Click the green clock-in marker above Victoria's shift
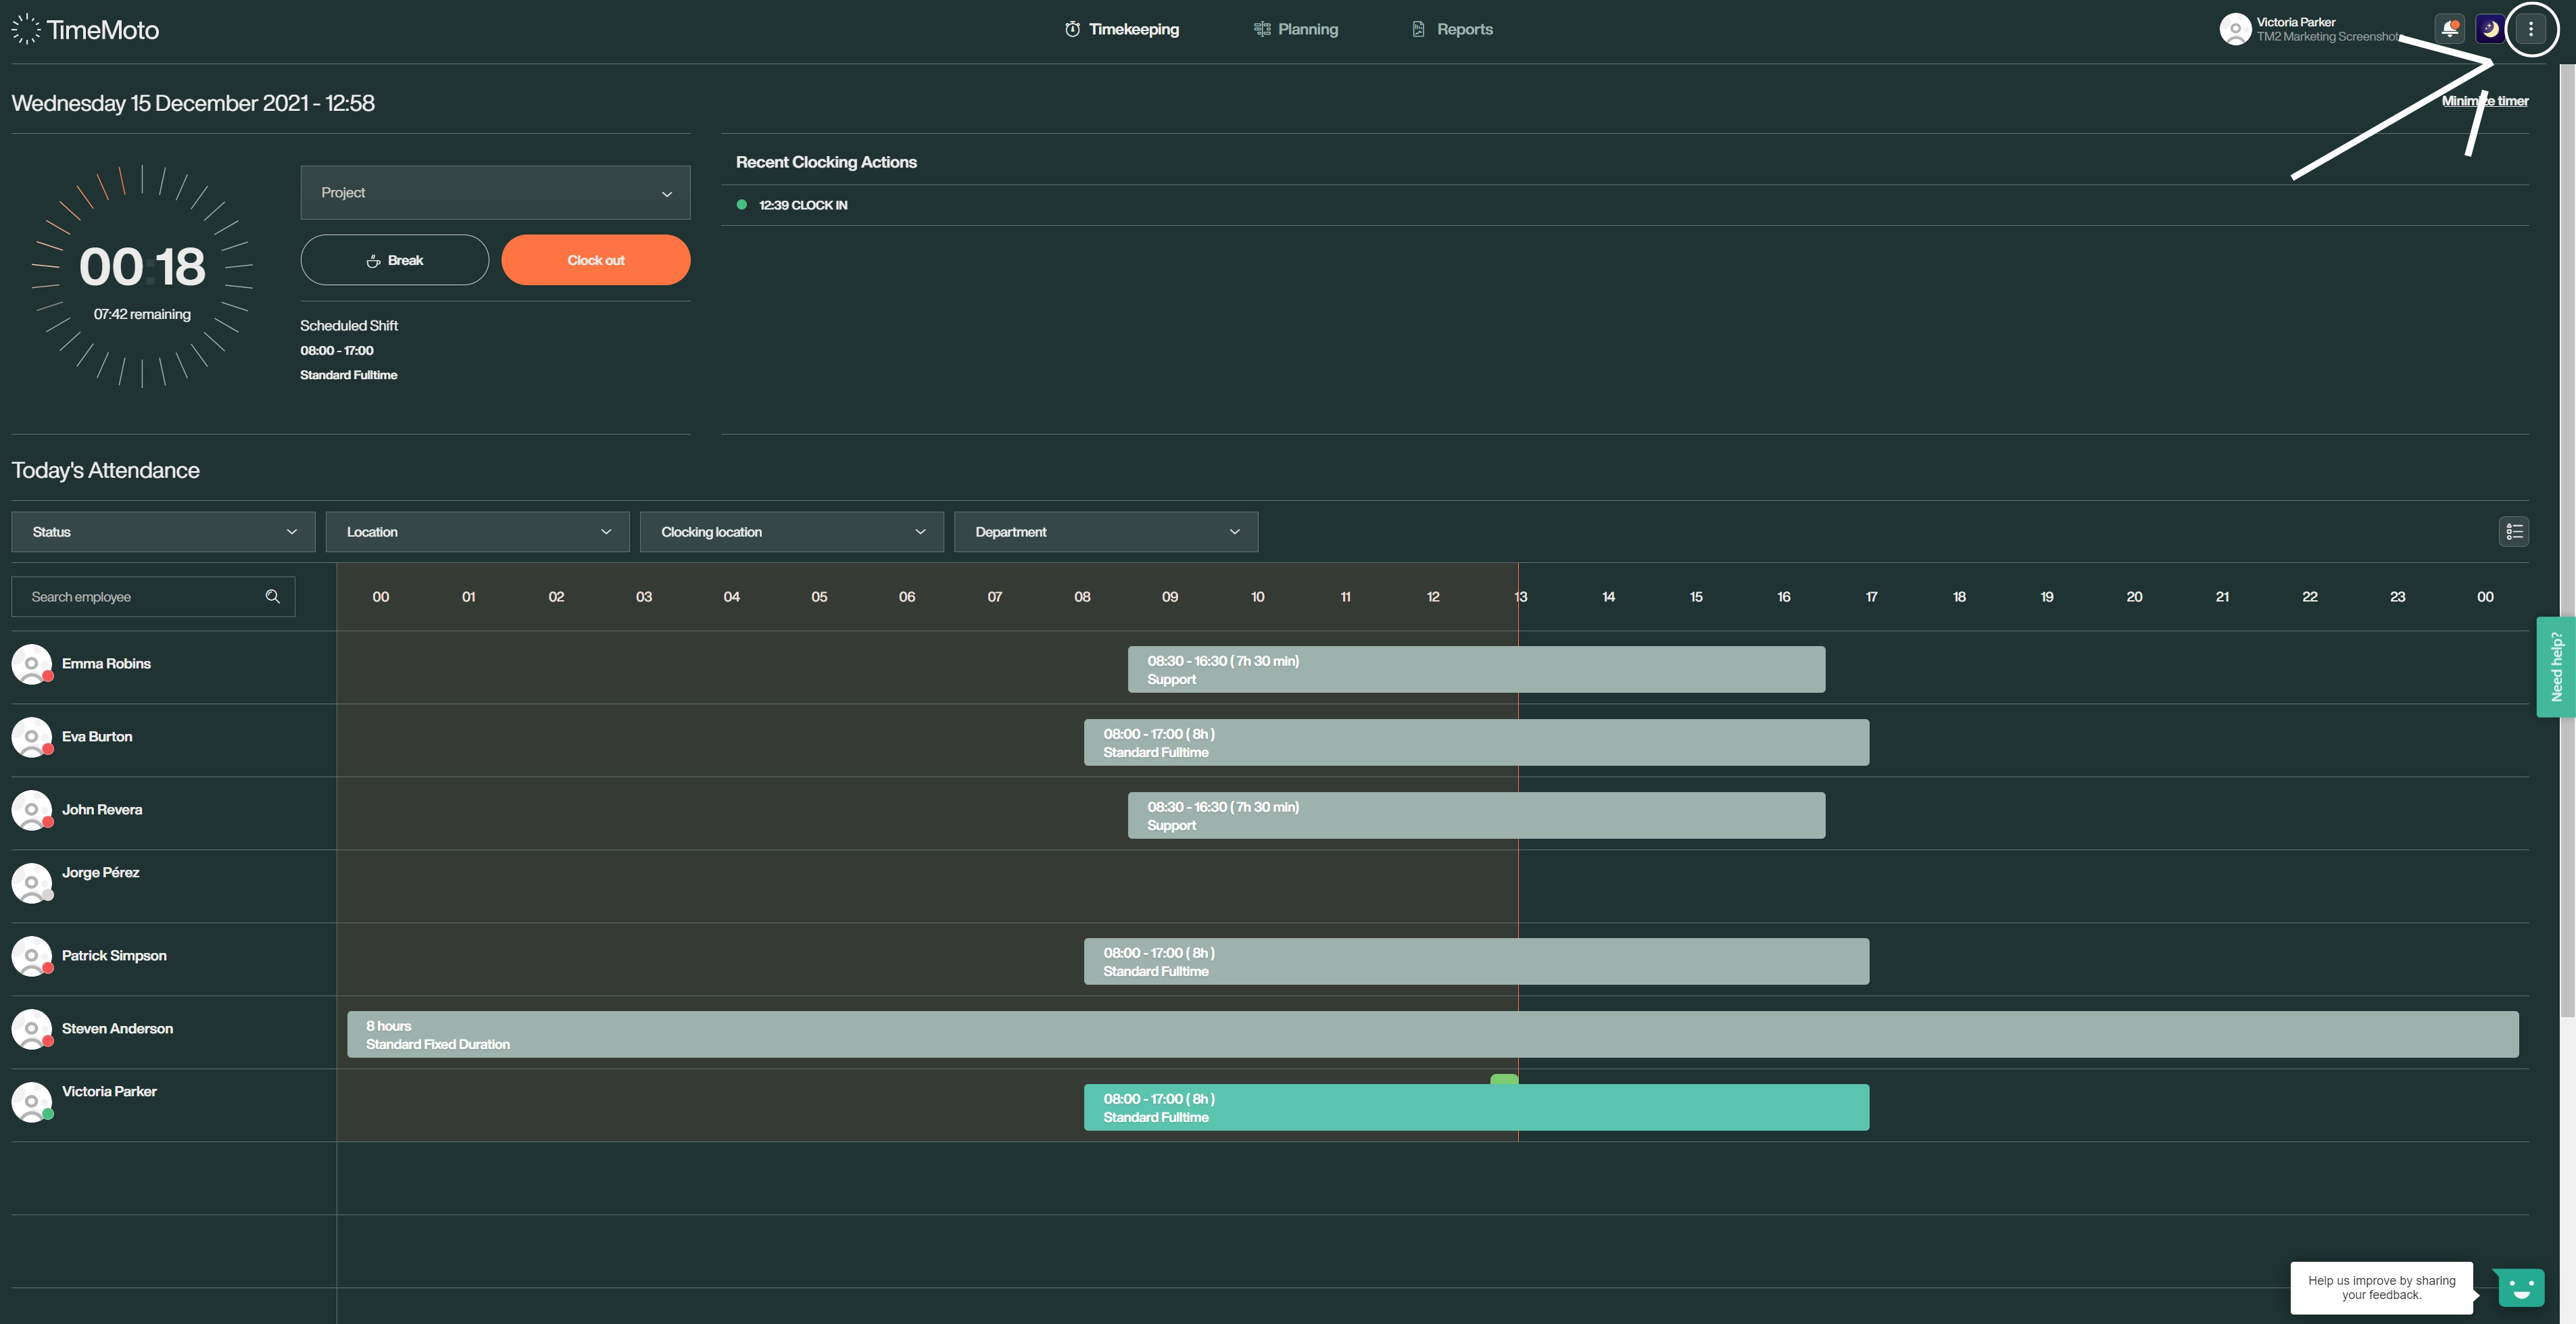Screen dimensions: 2576x1324 pos(1504,1079)
